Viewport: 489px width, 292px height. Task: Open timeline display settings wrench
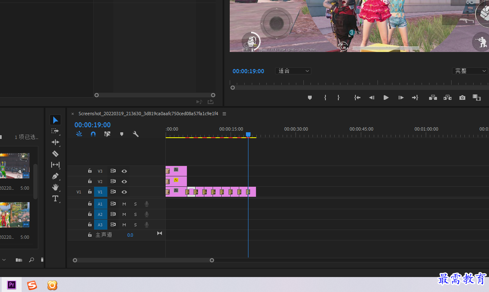136,134
